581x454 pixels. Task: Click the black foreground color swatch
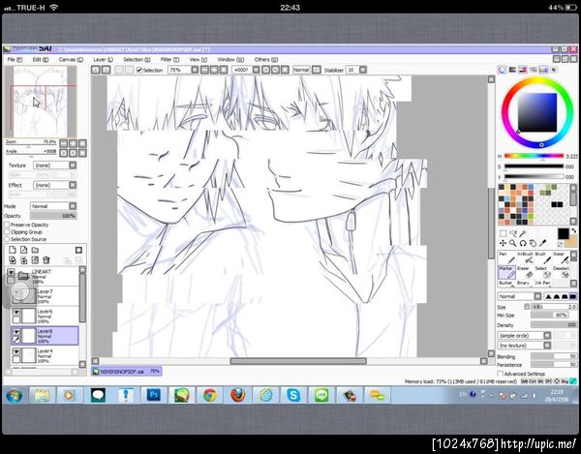(564, 233)
